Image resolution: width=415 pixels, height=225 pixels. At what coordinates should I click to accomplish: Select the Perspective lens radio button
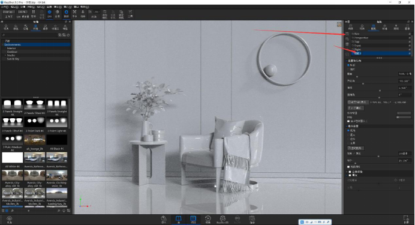point(348,131)
